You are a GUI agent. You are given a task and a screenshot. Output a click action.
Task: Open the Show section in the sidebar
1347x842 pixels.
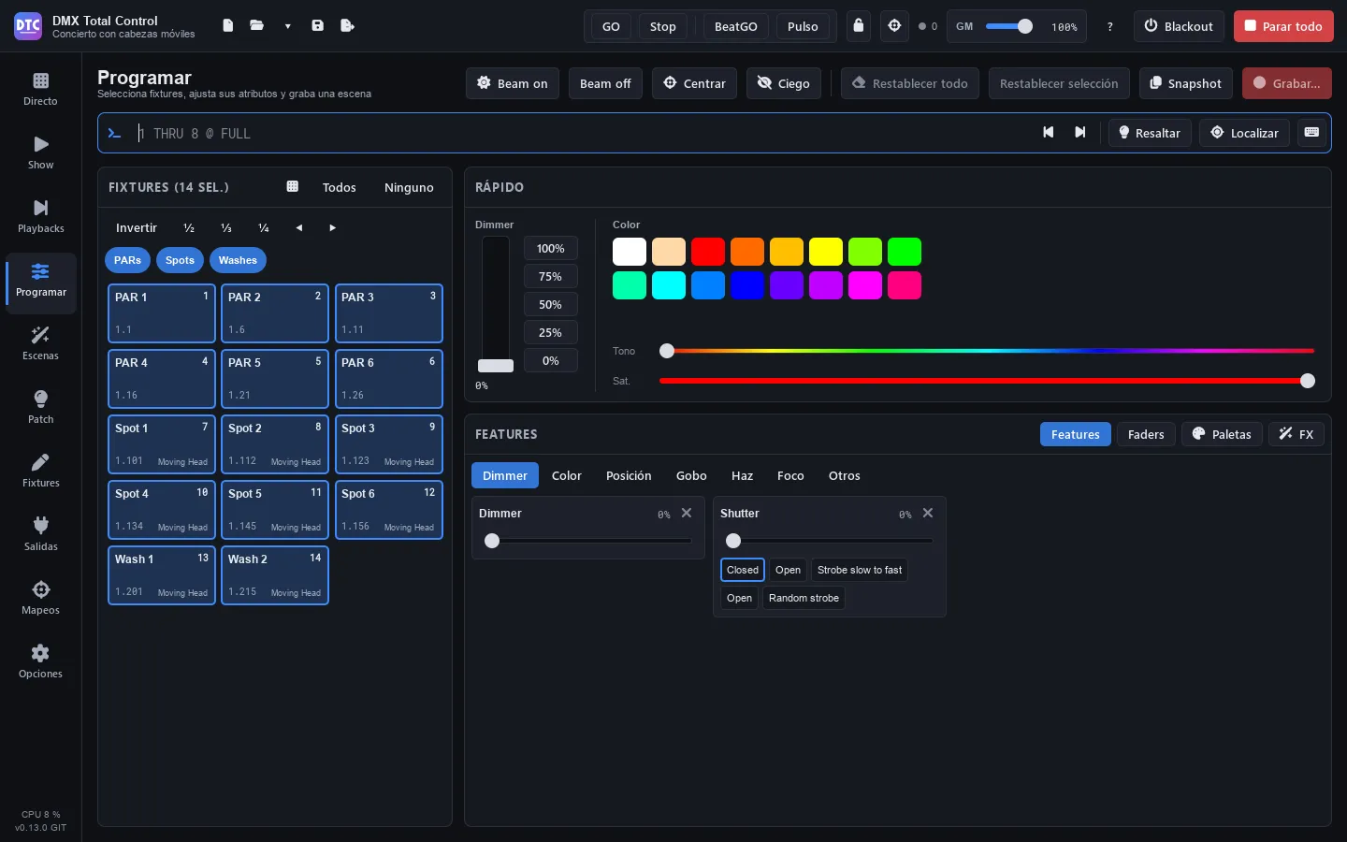[40, 152]
